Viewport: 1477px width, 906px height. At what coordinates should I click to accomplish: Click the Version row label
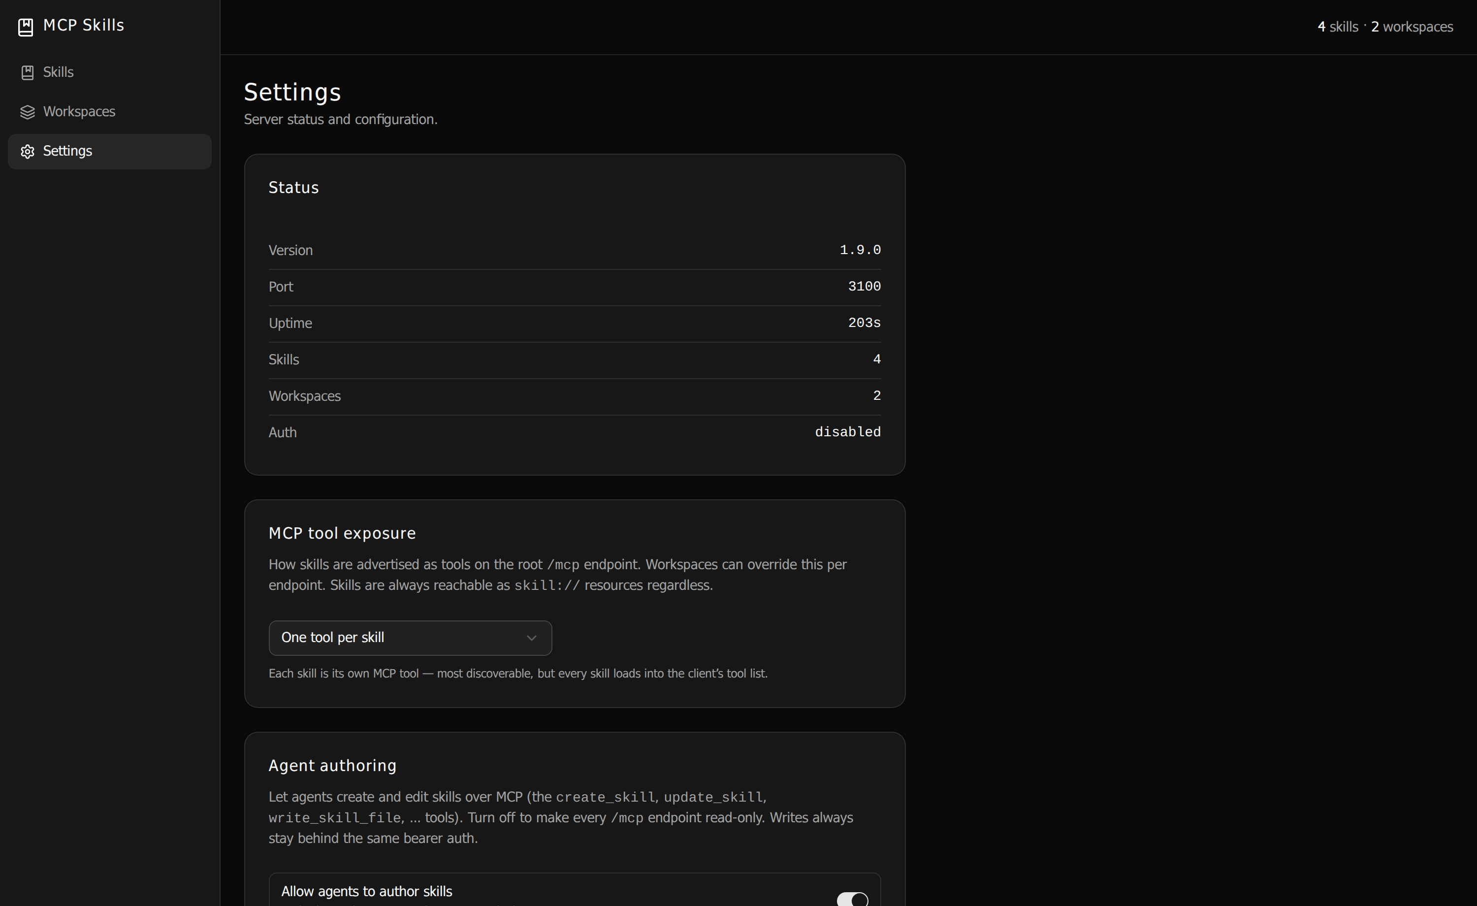click(x=291, y=251)
